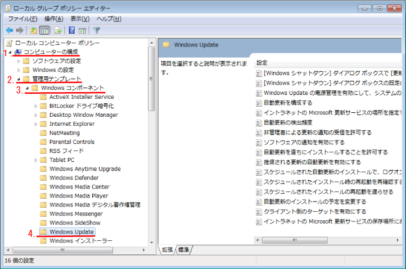Click the Windows Messenger folder icon
The image size is (406, 269).
(x=43, y=214)
